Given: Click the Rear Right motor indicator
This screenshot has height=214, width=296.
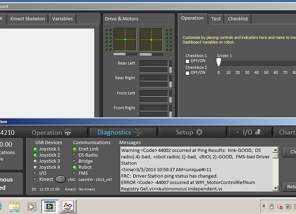Looking at the screenshot, I should point(154,81).
